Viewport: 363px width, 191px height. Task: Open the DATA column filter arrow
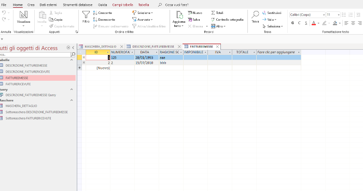click(x=157, y=52)
